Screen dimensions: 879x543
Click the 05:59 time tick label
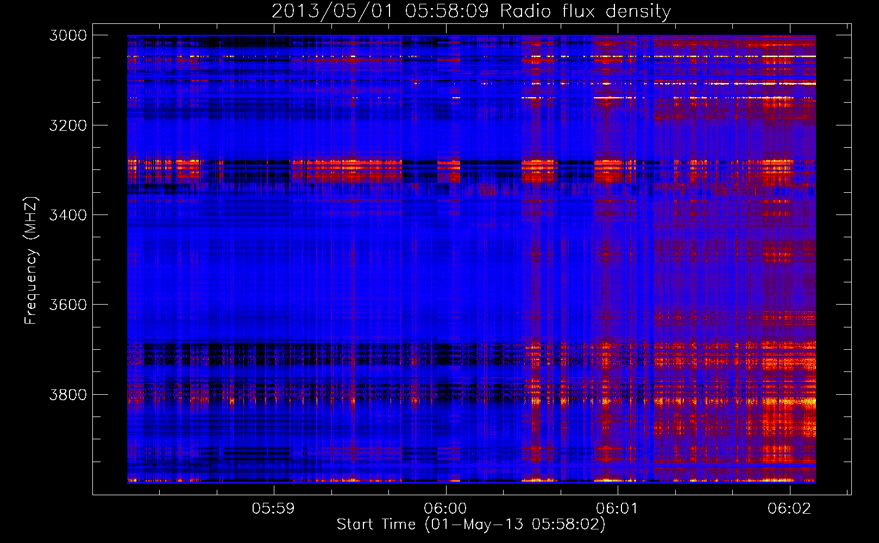273,508
